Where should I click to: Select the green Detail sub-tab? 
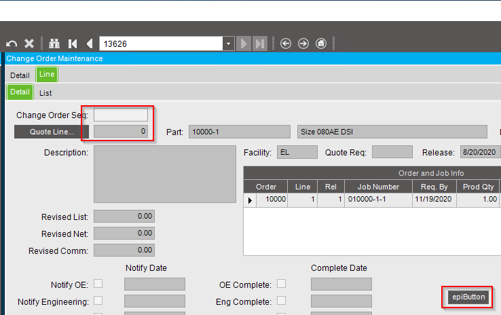click(x=20, y=92)
